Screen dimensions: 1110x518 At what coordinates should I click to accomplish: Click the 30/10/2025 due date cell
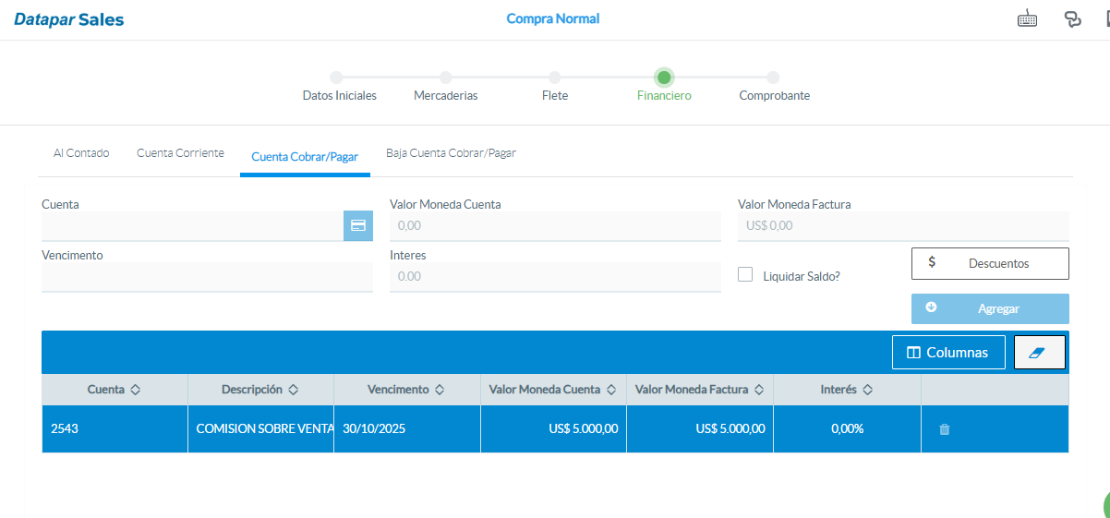(x=406, y=429)
